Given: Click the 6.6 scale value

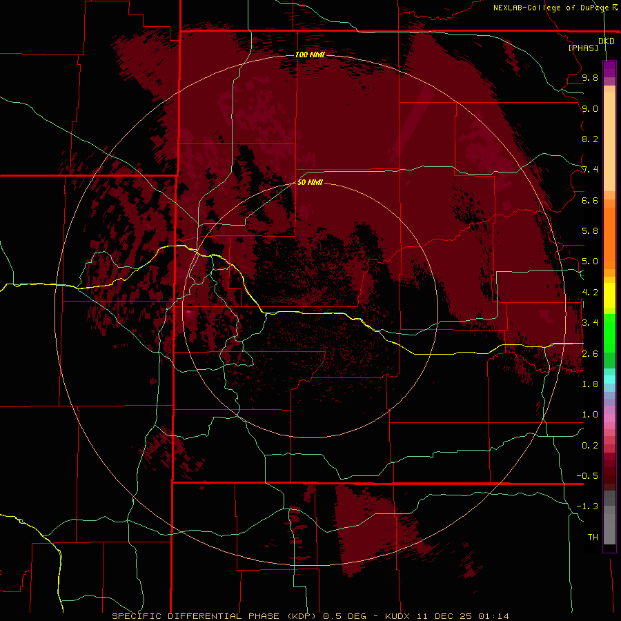Looking at the screenshot, I should tap(590, 200).
